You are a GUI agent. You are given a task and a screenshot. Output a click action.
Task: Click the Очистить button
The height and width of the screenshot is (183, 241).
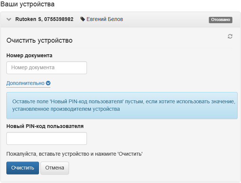pos(22,168)
